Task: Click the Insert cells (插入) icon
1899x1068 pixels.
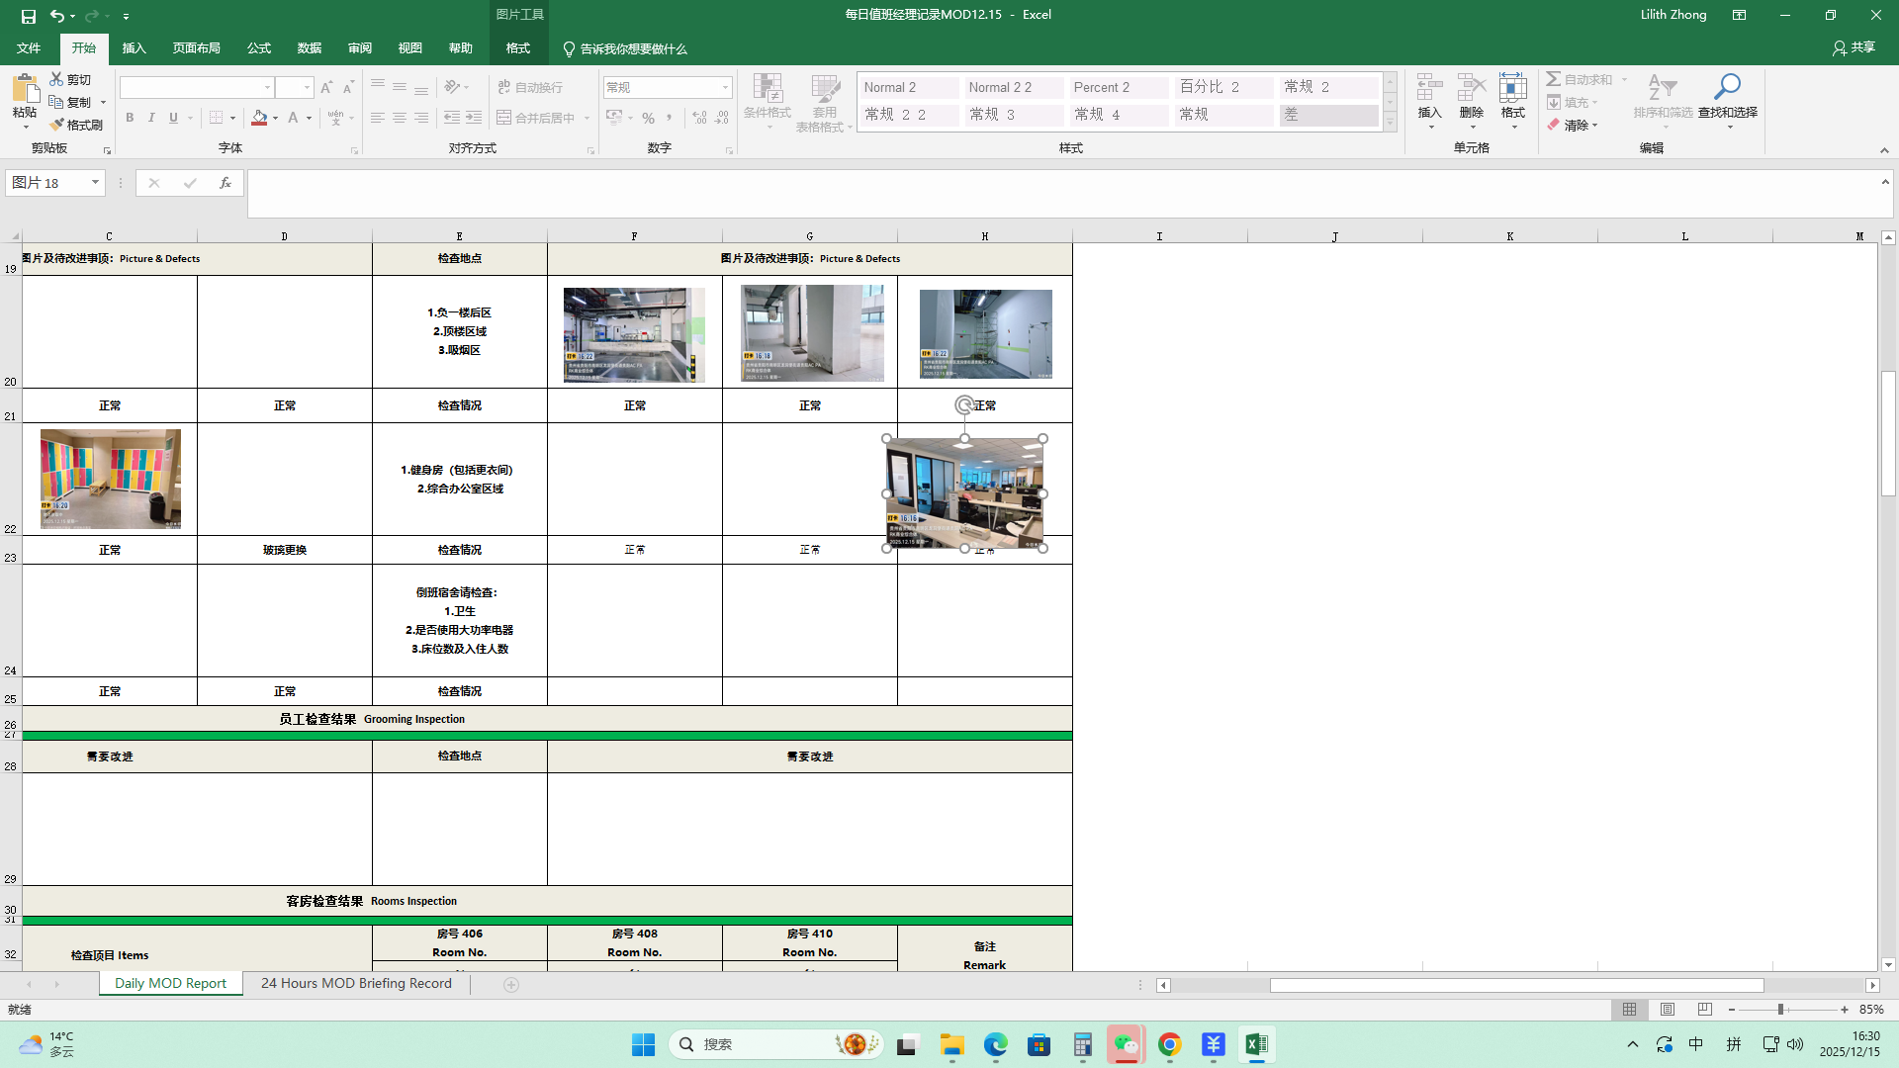Action: pos(1429,89)
